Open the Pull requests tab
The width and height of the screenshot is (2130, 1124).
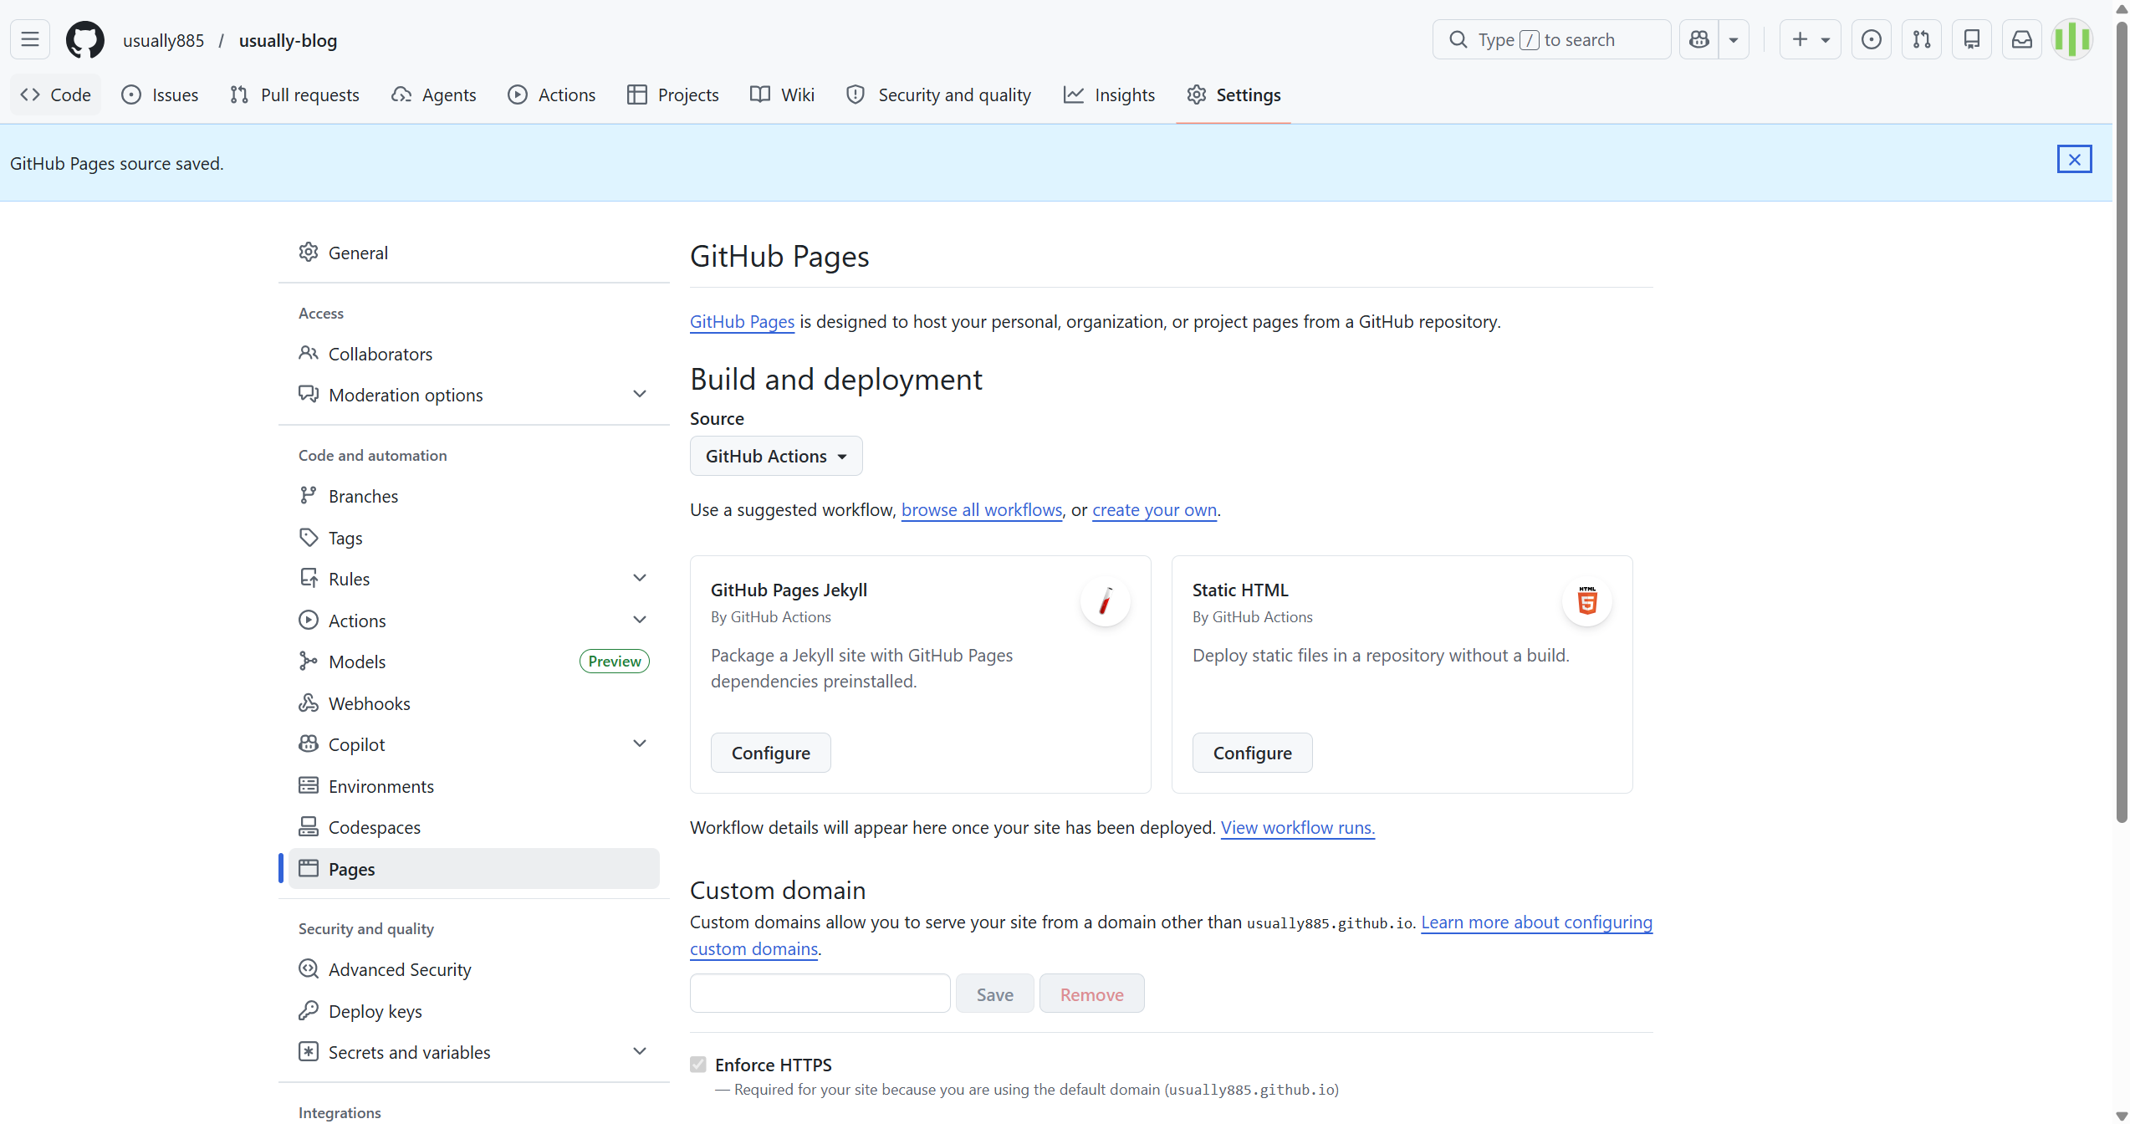(294, 95)
